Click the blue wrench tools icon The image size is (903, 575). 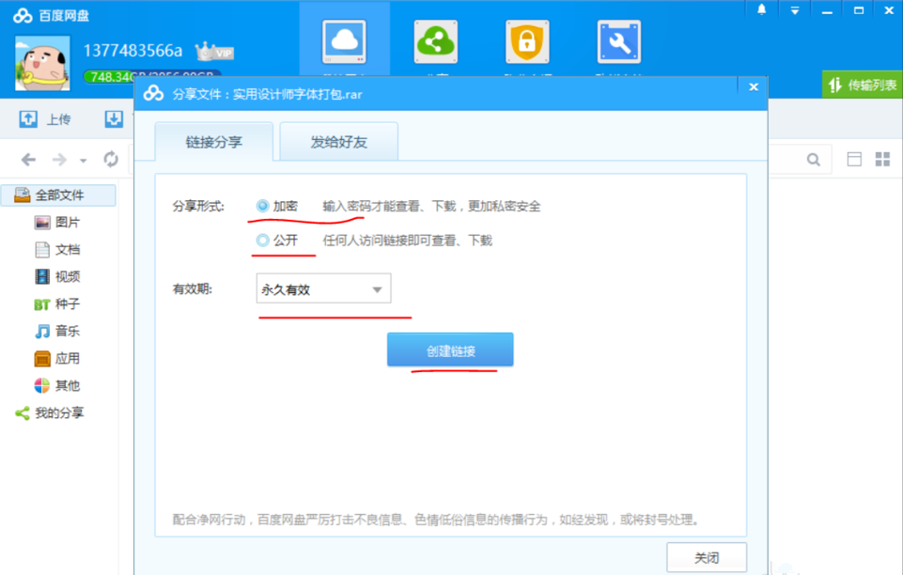[x=617, y=41]
